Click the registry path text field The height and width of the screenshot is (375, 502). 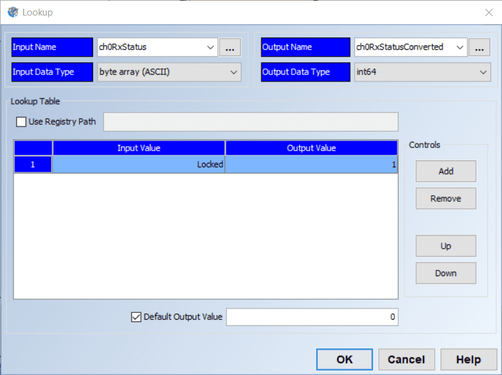coord(251,122)
